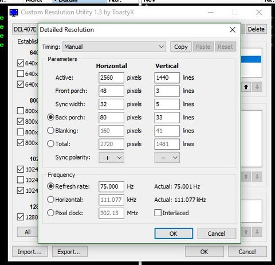The height and width of the screenshot is (265, 275).
Task: Click the horizontal Sync width field
Action: click(111, 104)
